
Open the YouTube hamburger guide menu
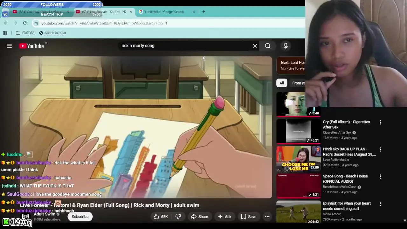tap(10, 46)
